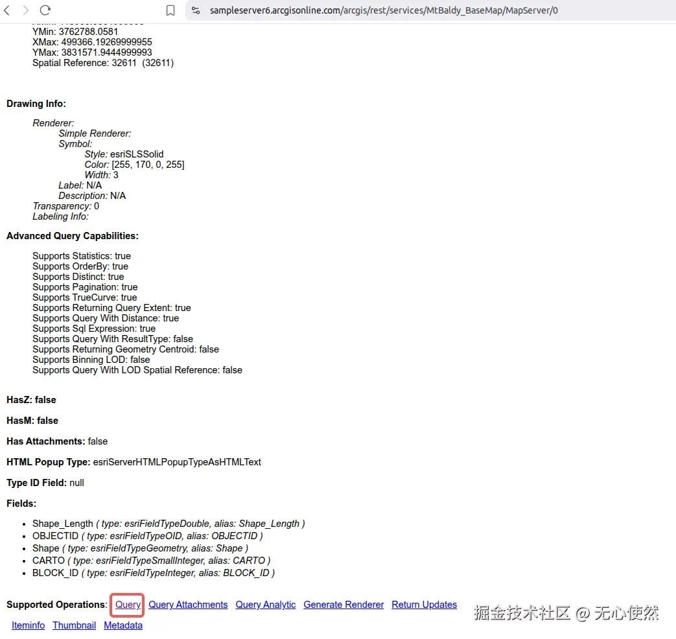
Task: Click the 'Labeling Info:' label
Action: [60, 216]
